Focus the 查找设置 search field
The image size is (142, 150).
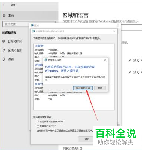point(29,24)
